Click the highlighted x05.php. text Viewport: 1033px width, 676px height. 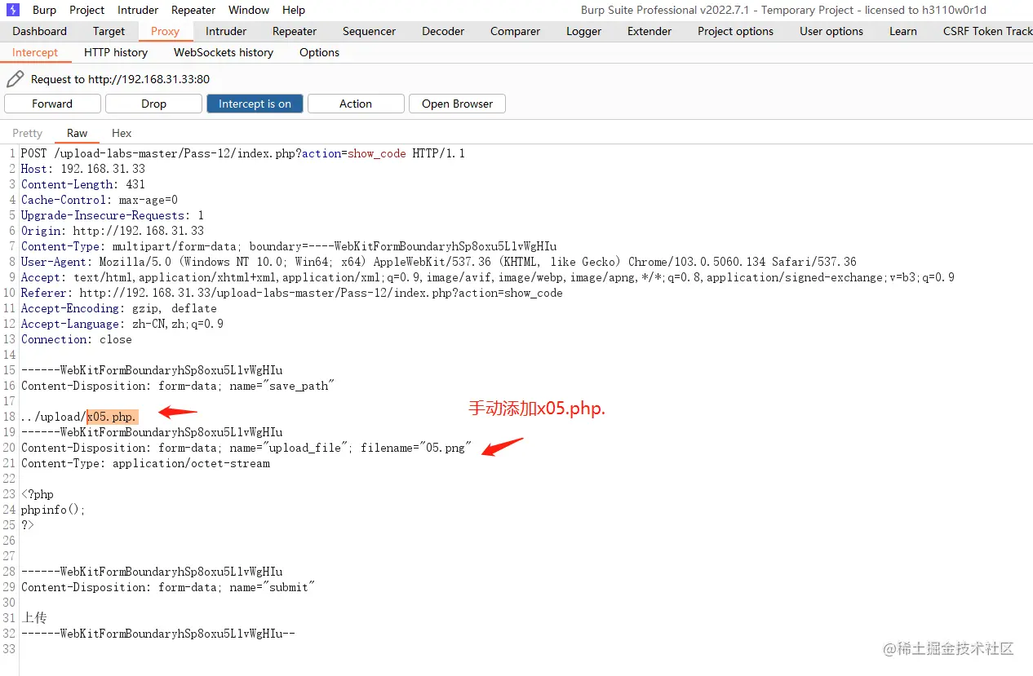(x=113, y=417)
